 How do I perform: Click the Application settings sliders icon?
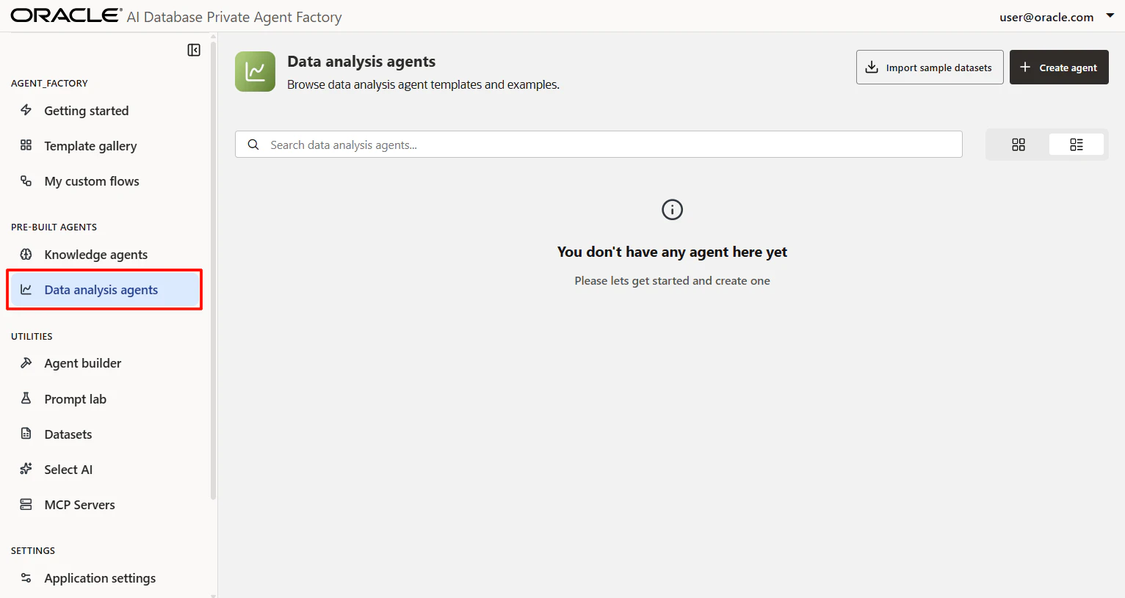(x=26, y=577)
